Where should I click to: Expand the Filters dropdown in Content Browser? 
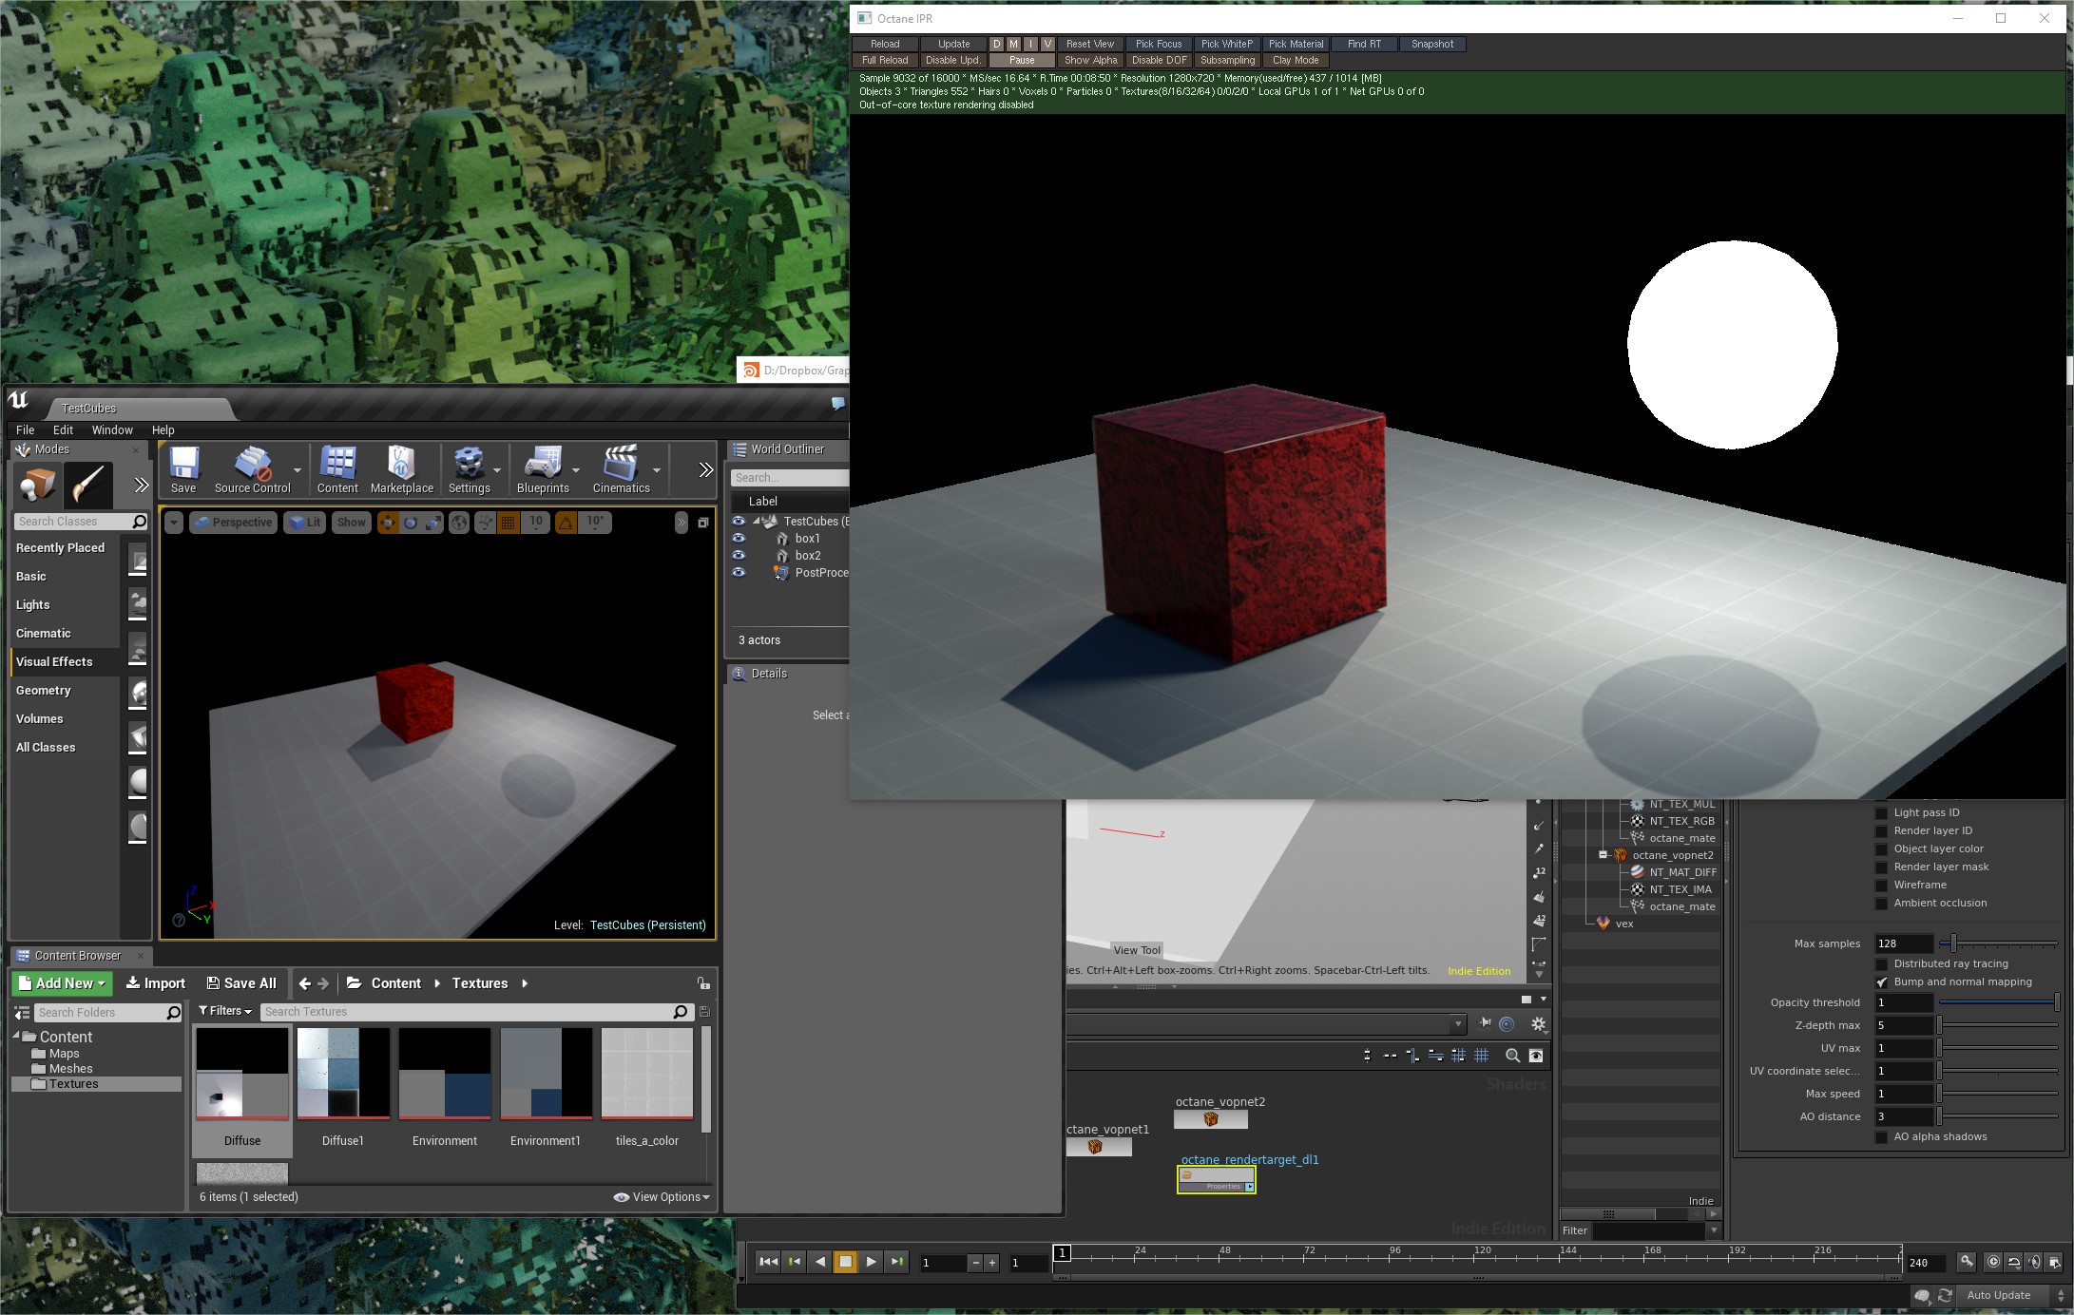tap(225, 1011)
